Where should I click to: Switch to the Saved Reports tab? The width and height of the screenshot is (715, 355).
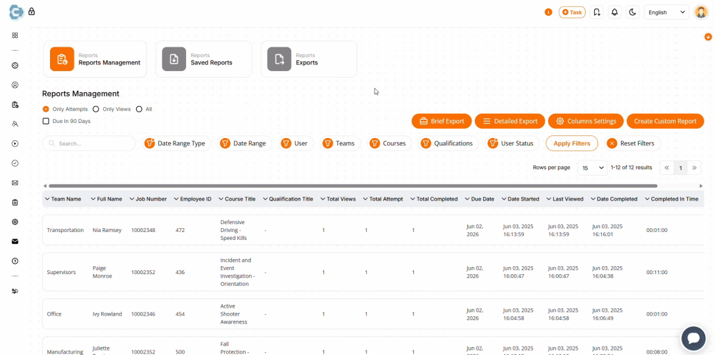(x=204, y=59)
